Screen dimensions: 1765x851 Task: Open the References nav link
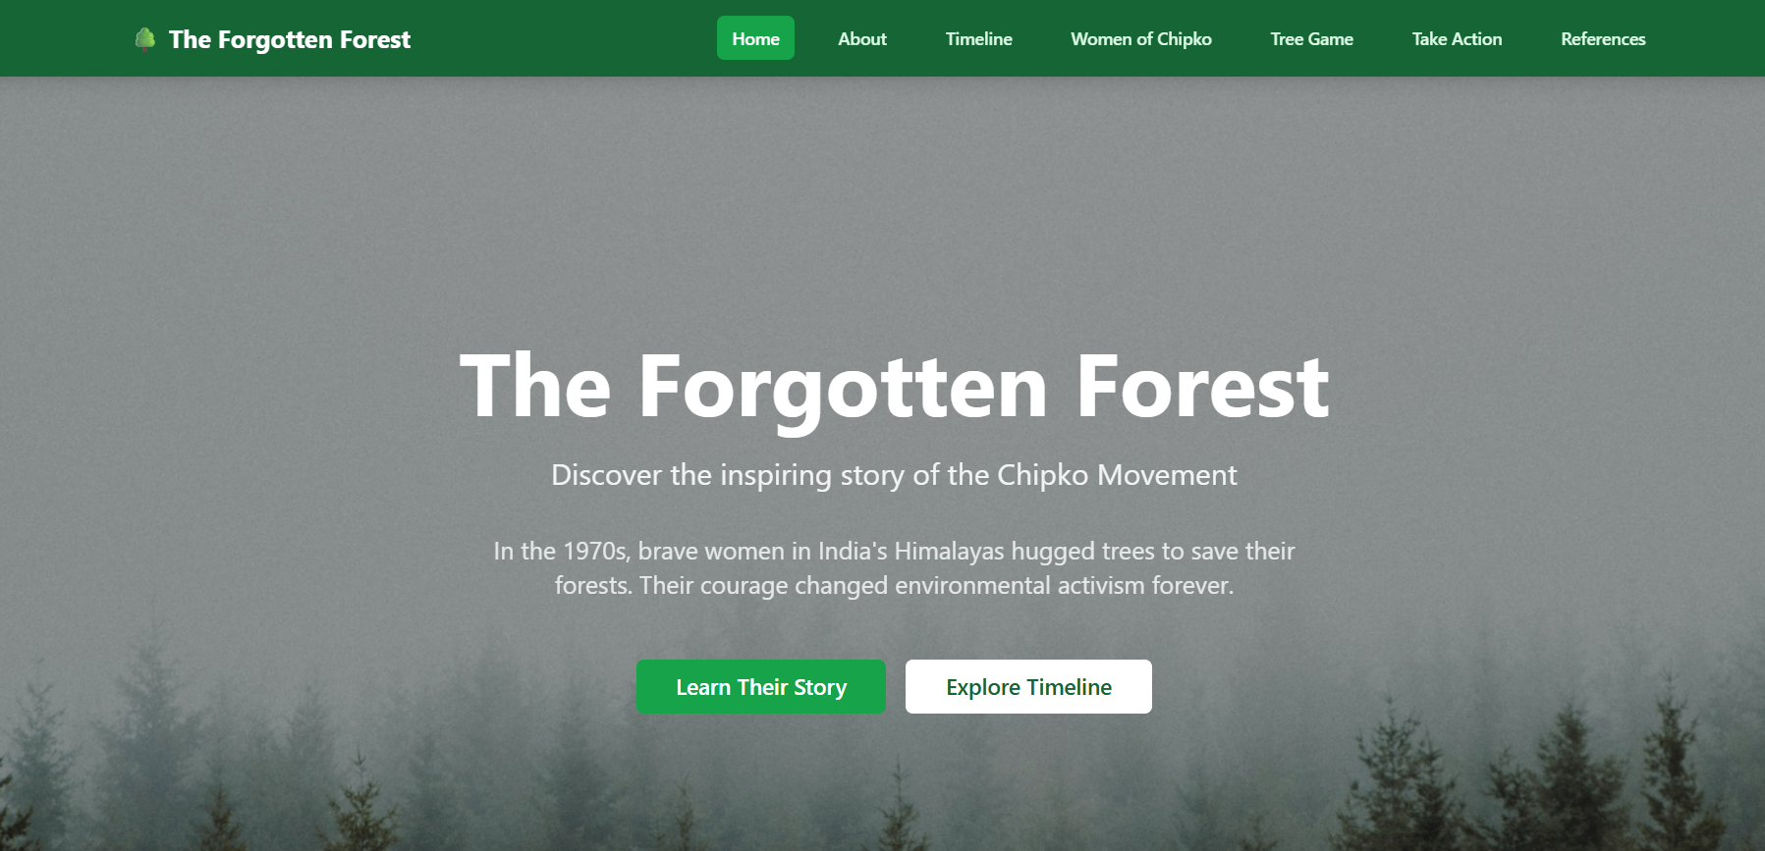pyautogui.click(x=1603, y=38)
